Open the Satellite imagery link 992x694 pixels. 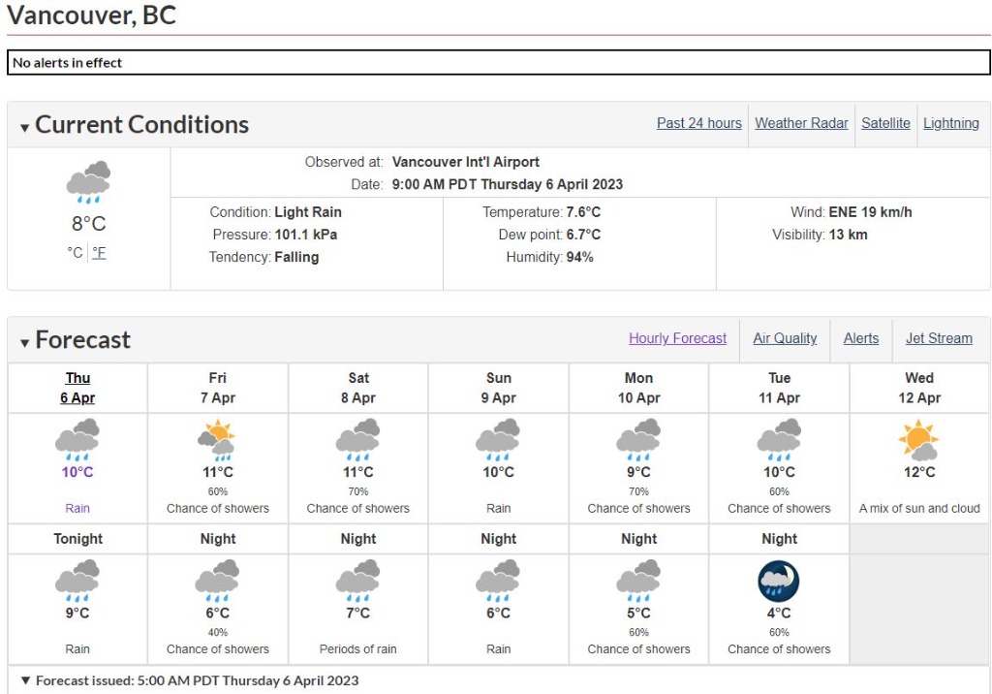[885, 123]
